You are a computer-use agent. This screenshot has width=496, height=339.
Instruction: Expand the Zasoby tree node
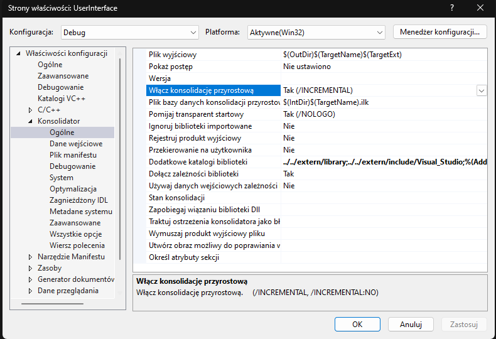30,268
